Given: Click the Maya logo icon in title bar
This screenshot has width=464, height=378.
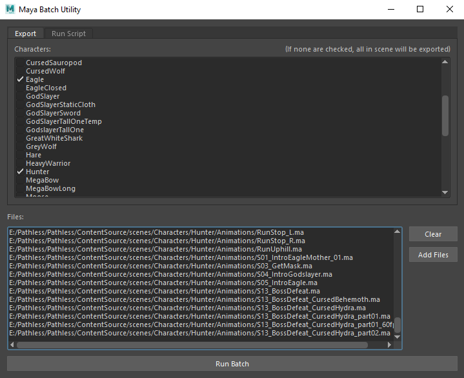Looking at the screenshot, I should [x=11, y=10].
